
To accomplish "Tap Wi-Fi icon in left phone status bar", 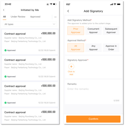I will [x=51, y=4].
